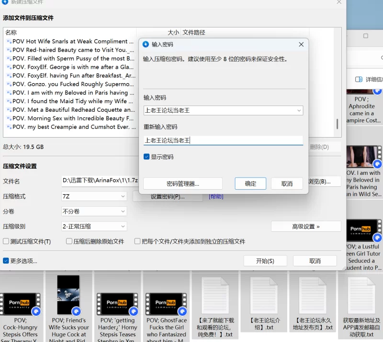The height and width of the screenshot is (342, 383).
Task: Click the details pane icon in Explorer
Action: coord(359,79)
